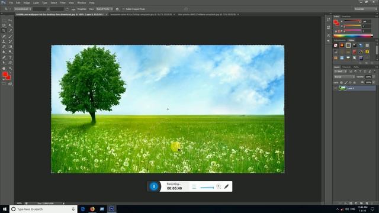Switch to the Adjustments panel tab

pos(340,40)
